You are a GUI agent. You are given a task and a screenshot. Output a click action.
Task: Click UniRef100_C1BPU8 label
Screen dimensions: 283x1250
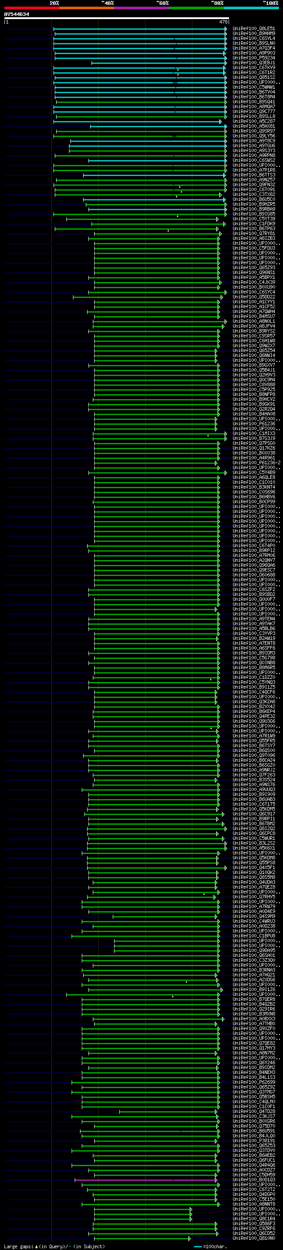[x=253, y=936]
